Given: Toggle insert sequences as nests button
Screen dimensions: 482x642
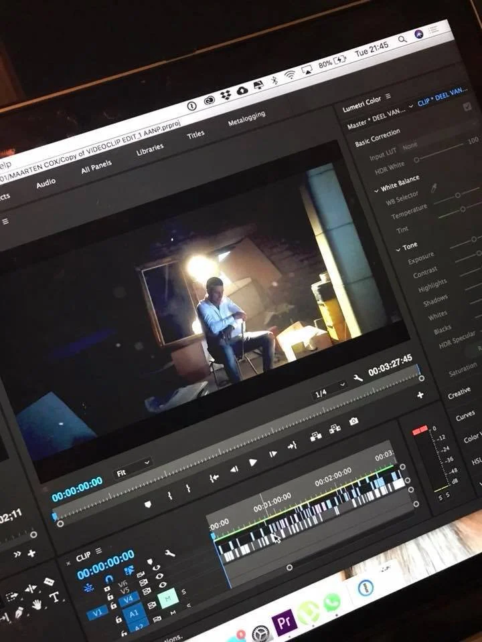Looking at the screenshot, I should [88, 588].
